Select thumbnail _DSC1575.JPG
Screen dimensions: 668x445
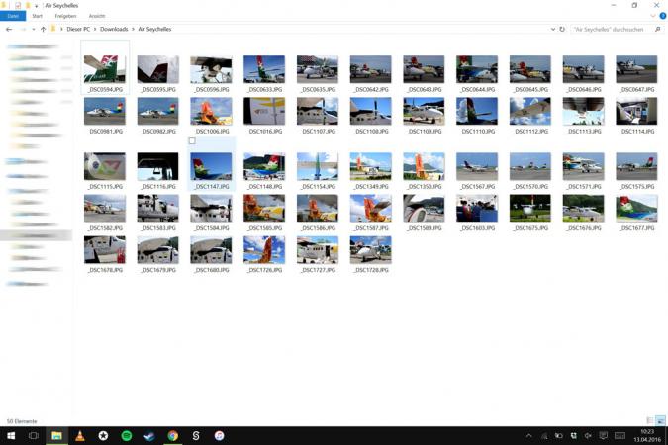pyautogui.click(x=636, y=166)
